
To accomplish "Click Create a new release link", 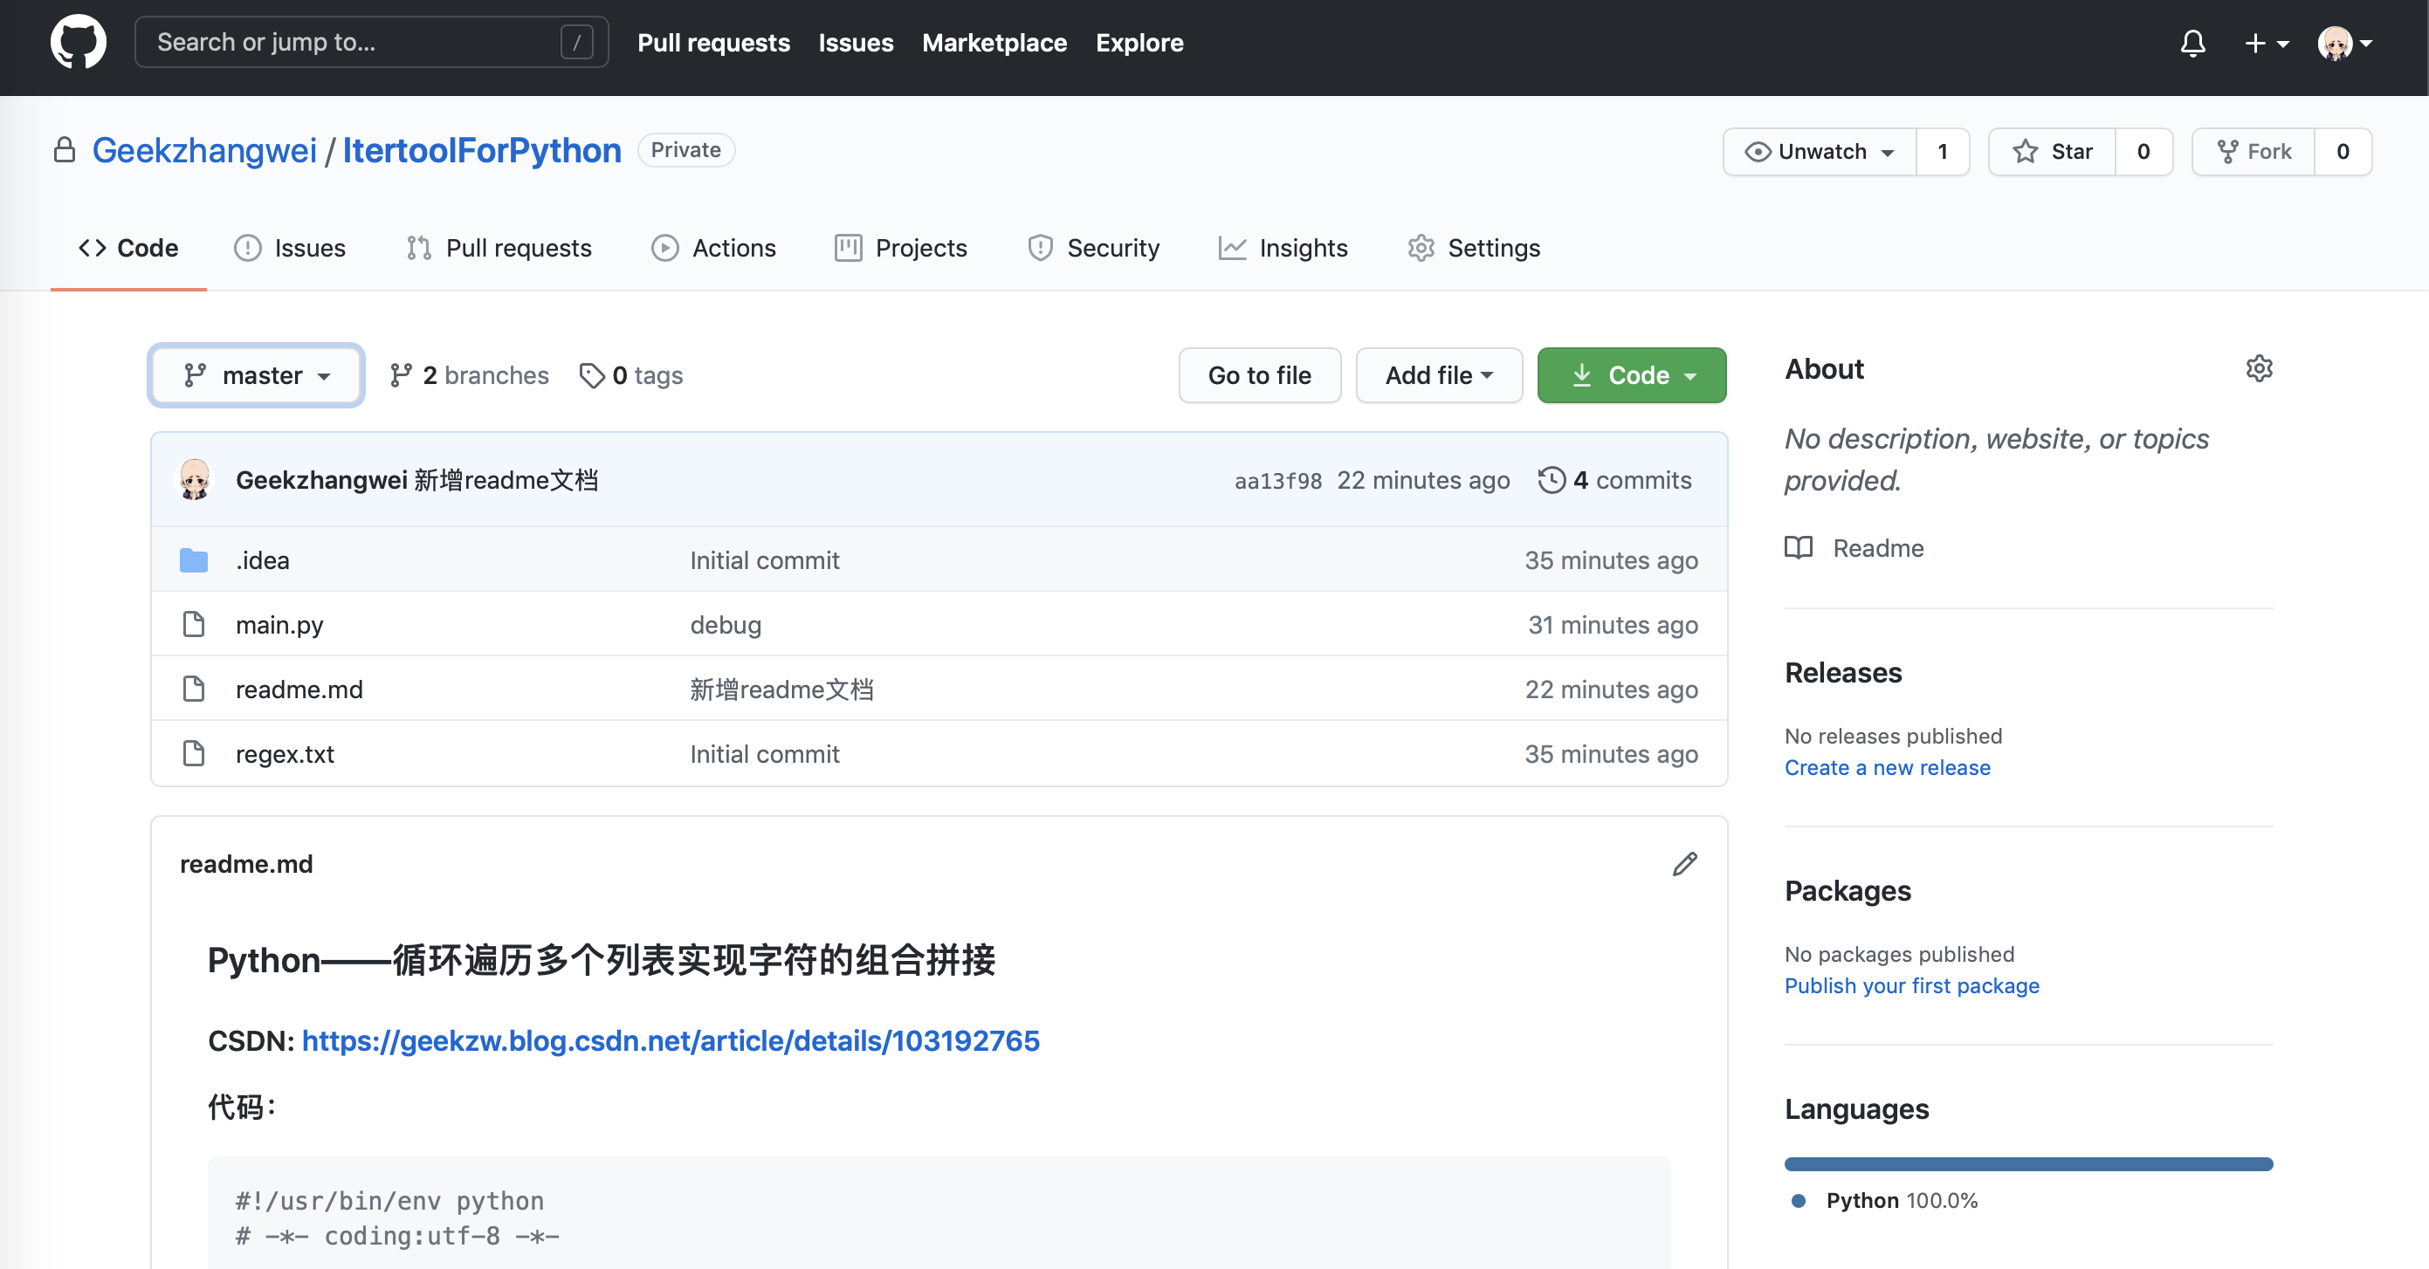I will pos(1887,767).
